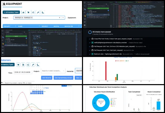This screenshot has height=113, width=165.
Task: Open Source Control in top-right editor sidebar
Action: tap(85, 9)
